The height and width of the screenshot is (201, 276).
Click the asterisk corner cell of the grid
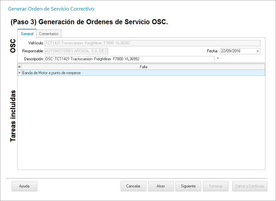pos(19,67)
